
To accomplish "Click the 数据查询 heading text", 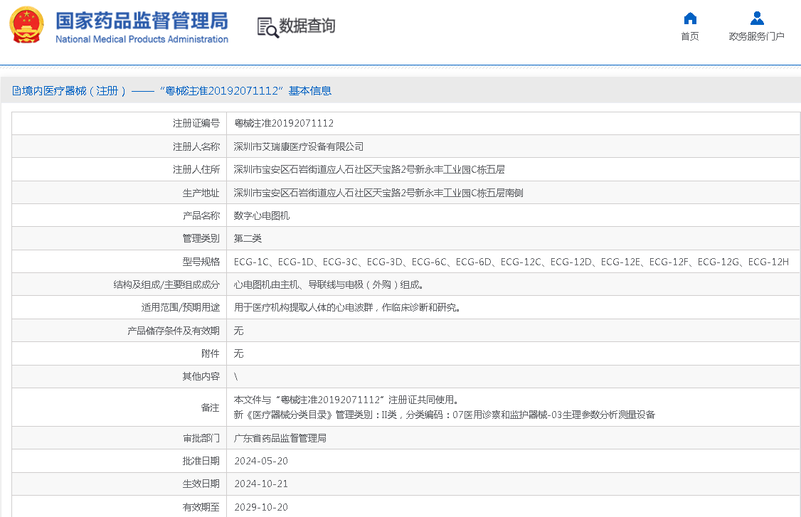I will [307, 26].
